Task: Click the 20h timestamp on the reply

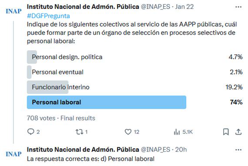Action: (181, 149)
